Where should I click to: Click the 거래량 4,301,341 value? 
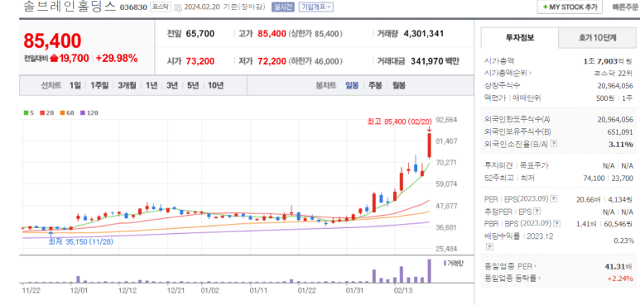click(423, 34)
